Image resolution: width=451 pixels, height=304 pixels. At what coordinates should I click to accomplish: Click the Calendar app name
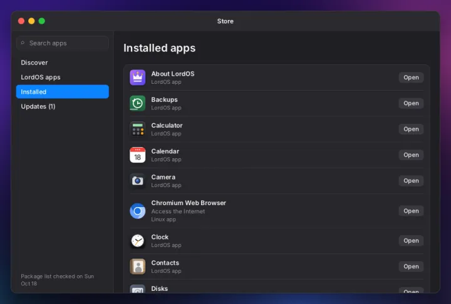point(165,151)
